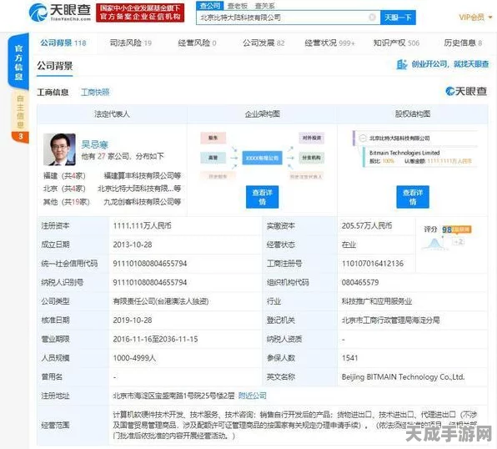The image size is (497, 449).
Task: Open the 附近公司 link
Action: coord(253,396)
